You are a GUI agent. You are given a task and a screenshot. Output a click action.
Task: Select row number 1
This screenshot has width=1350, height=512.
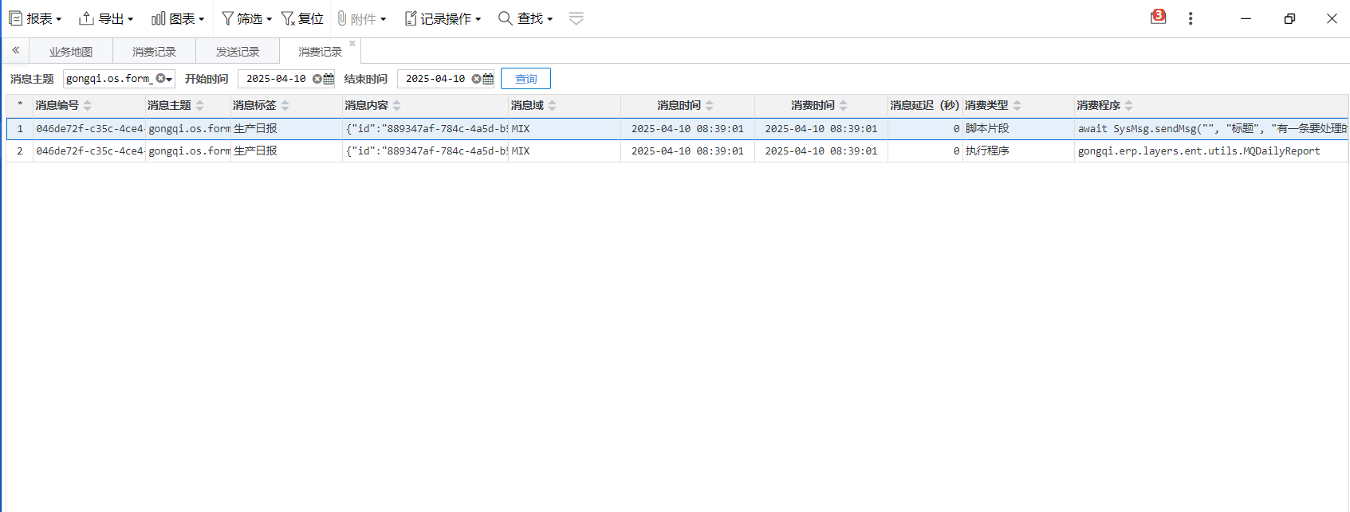pyautogui.click(x=20, y=128)
